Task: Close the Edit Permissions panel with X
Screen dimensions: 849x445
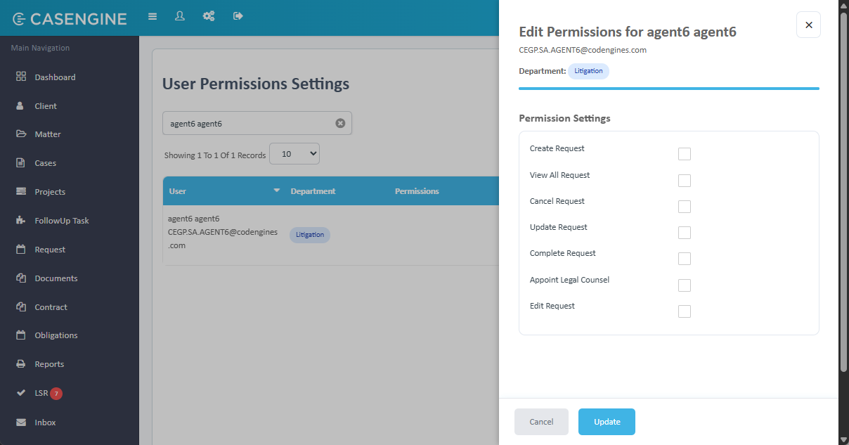Action: pos(808,25)
